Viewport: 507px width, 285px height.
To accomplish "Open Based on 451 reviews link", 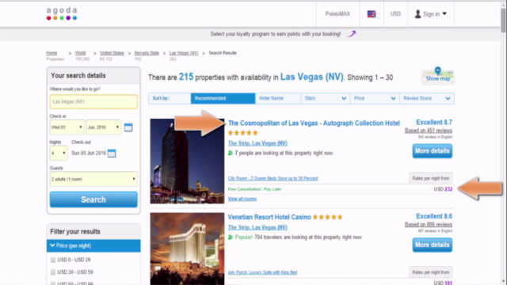I will click(x=429, y=131).
